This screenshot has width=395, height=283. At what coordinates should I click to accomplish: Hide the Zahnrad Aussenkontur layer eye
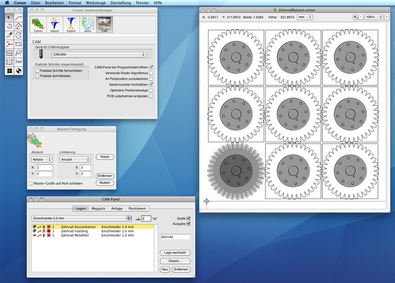(34, 227)
